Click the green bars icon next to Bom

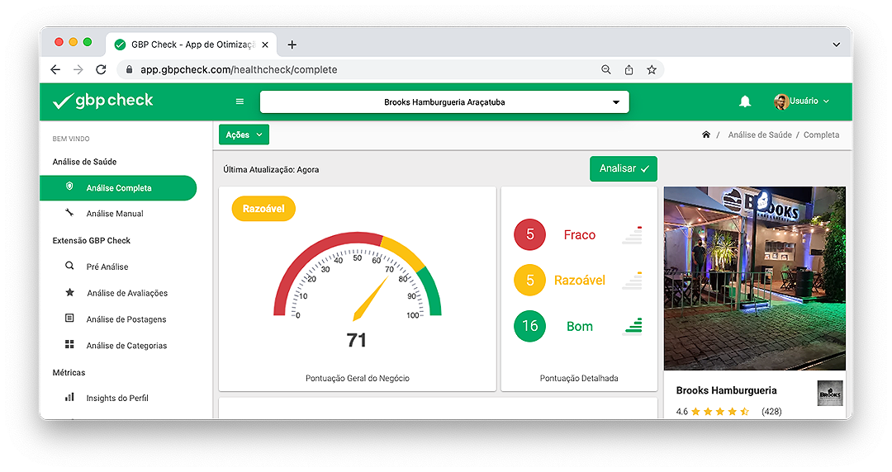pos(633,327)
